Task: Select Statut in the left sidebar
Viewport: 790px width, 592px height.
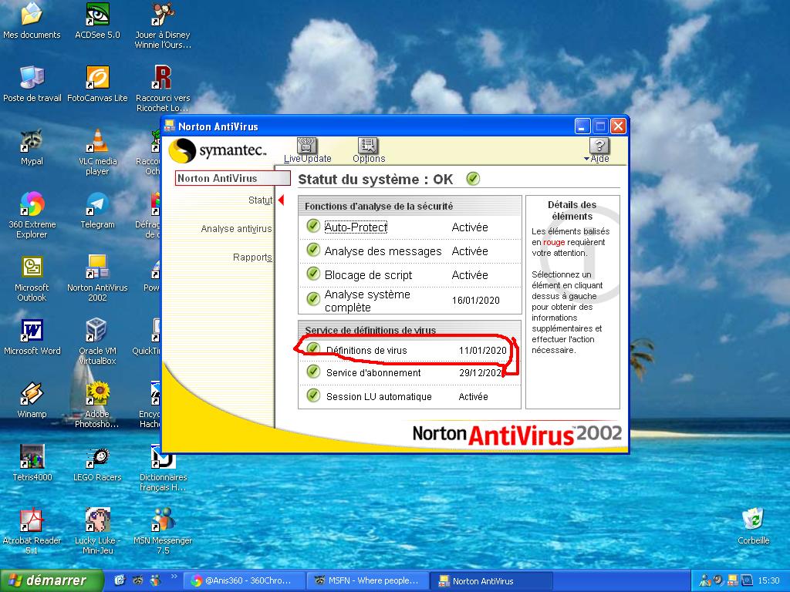Action: point(260,200)
